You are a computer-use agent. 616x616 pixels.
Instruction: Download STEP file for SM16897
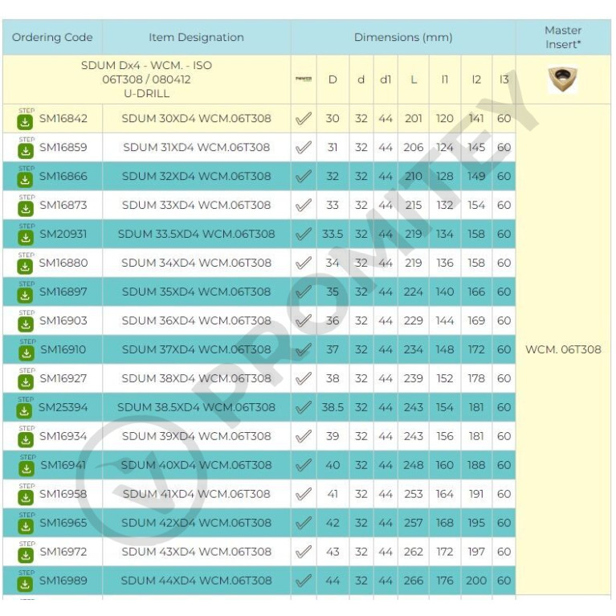point(25,296)
